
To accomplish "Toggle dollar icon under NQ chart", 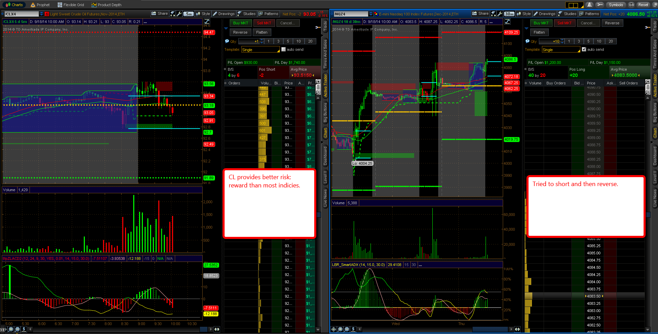I will tap(353, 329).
